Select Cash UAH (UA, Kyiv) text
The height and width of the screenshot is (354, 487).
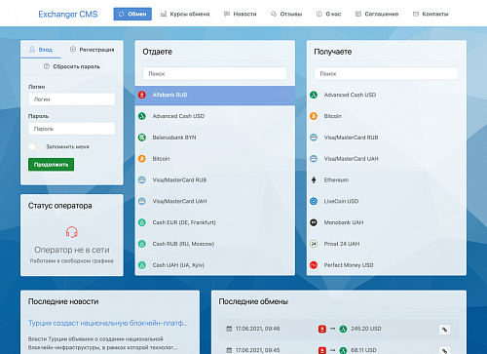pyautogui.click(x=178, y=265)
